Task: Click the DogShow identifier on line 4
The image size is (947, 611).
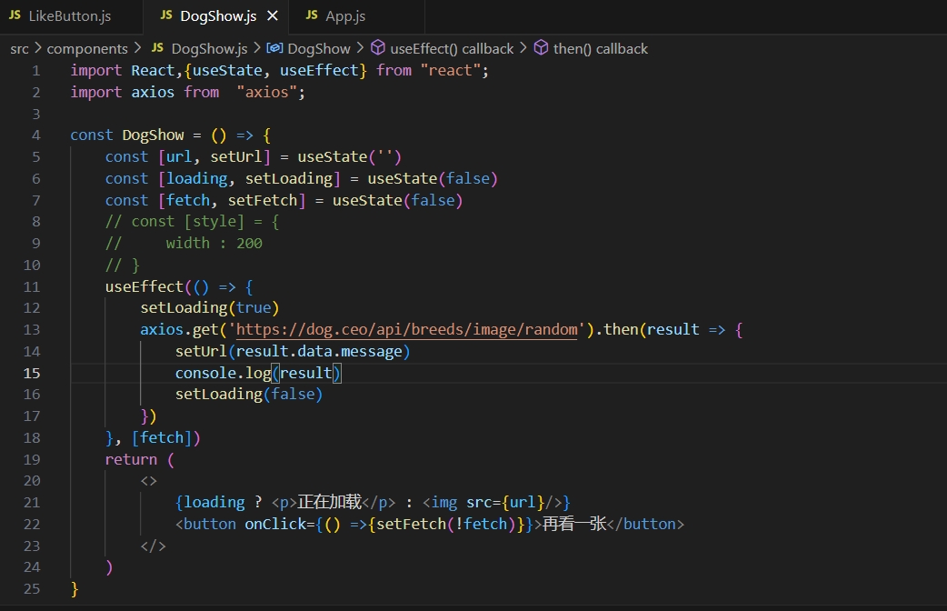Action: click(x=153, y=135)
